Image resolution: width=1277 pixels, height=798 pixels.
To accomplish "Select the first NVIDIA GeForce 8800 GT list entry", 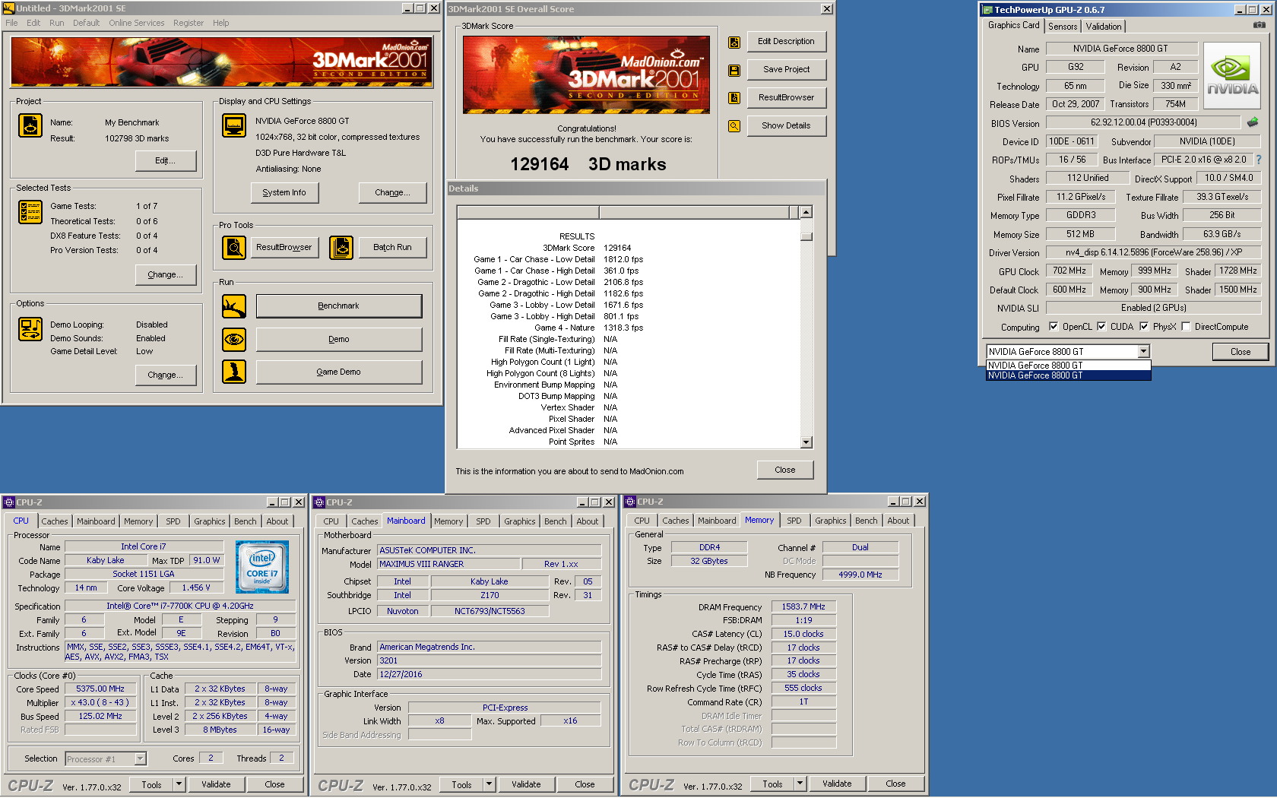I will click(1068, 366).
